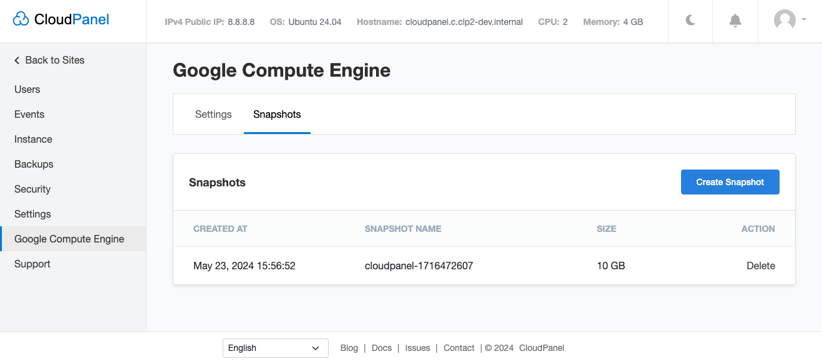Visit the Issues page from the footer
Screen dimensions: 822x364
[x=417, y=348]
